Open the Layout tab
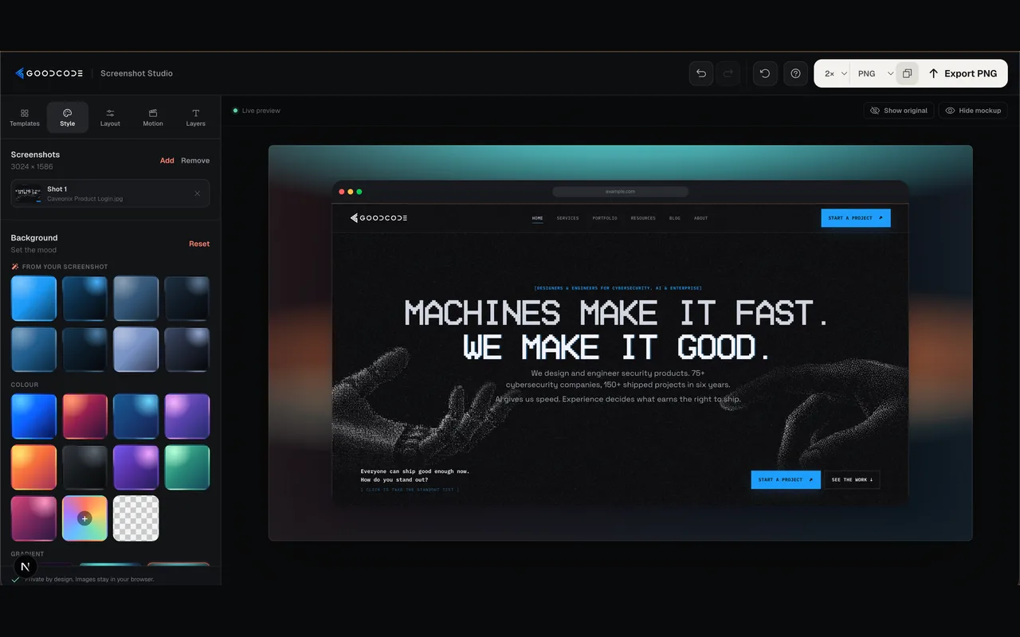1020x637 pixels. point(110,117)
